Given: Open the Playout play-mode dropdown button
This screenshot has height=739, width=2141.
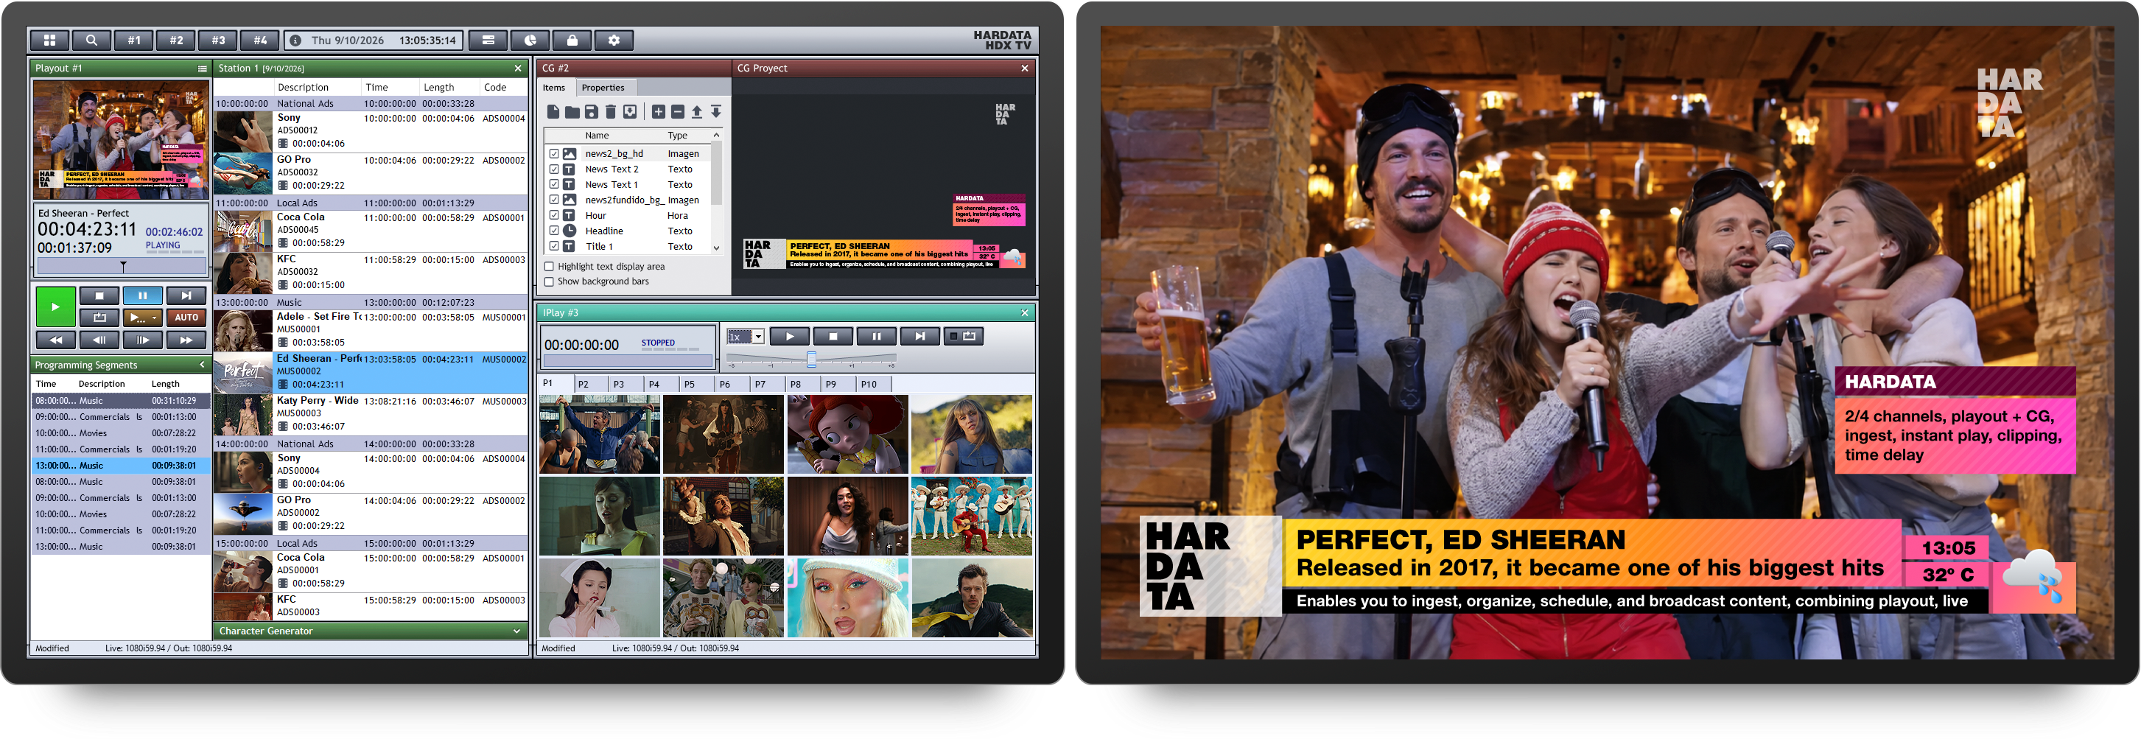Looking at the screenshot, I should (x=143, y=318).
